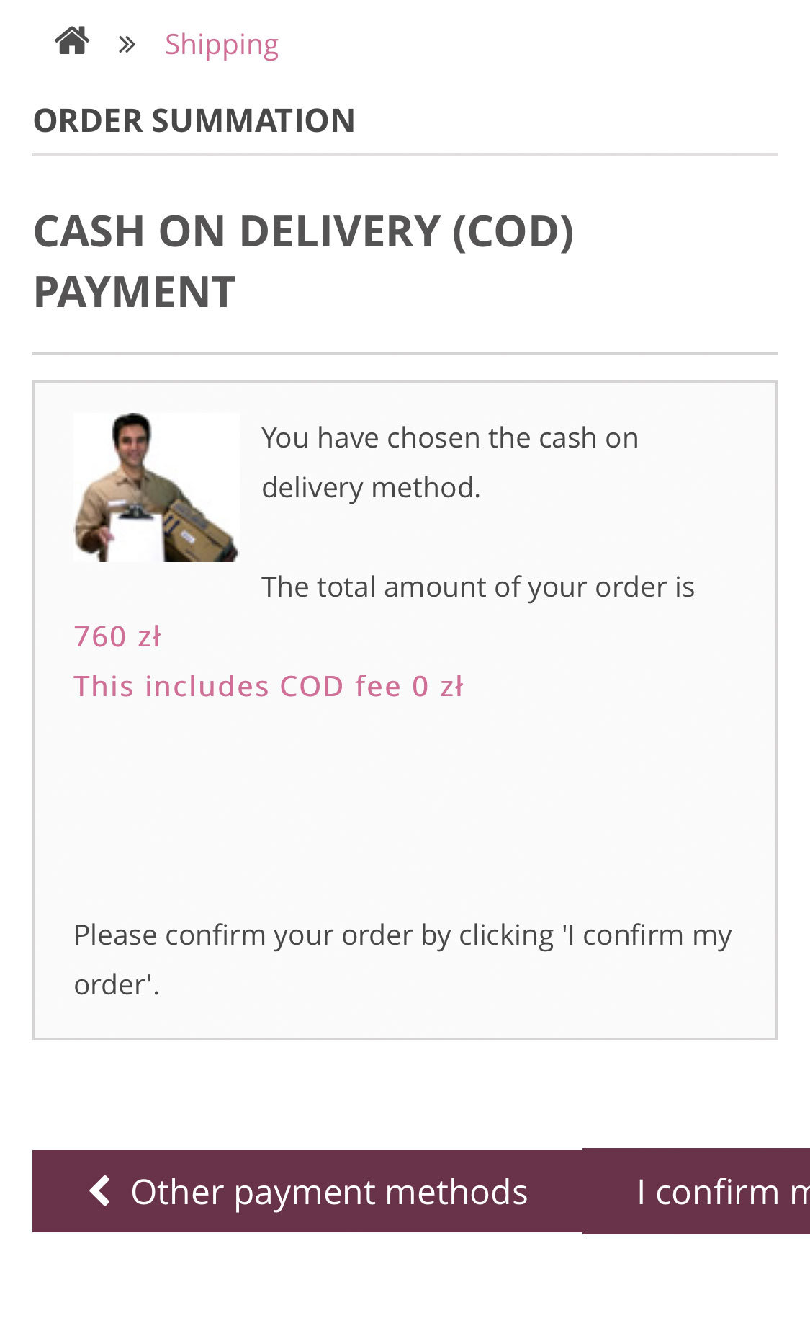The height and width of the screenshot is (1331, 810).
Task: Click the 'Please confirm your order by clicking' sentence
Action: [402, 935]
